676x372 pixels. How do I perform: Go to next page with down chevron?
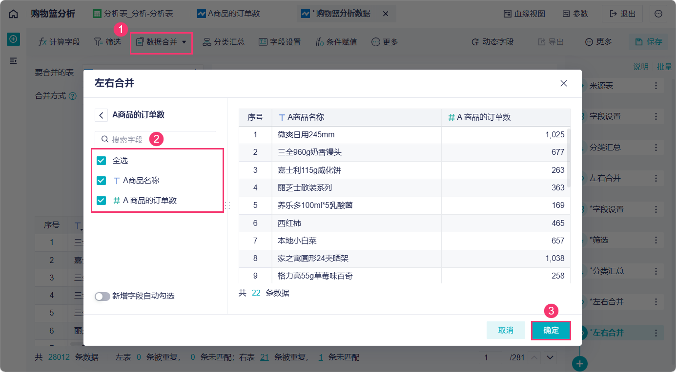coord(551,358)
